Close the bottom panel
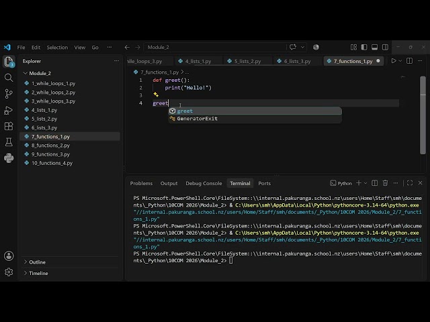 click(x=420, y=183)
